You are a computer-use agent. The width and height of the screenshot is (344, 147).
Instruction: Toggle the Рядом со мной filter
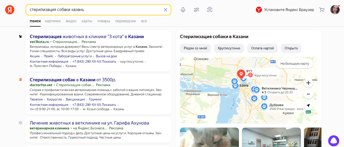pos(195,48)
